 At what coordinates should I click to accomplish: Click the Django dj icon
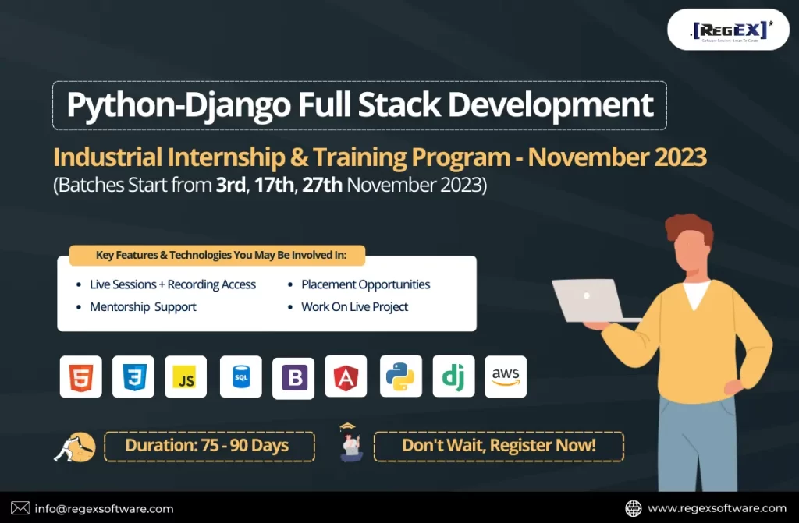point(453,376)
